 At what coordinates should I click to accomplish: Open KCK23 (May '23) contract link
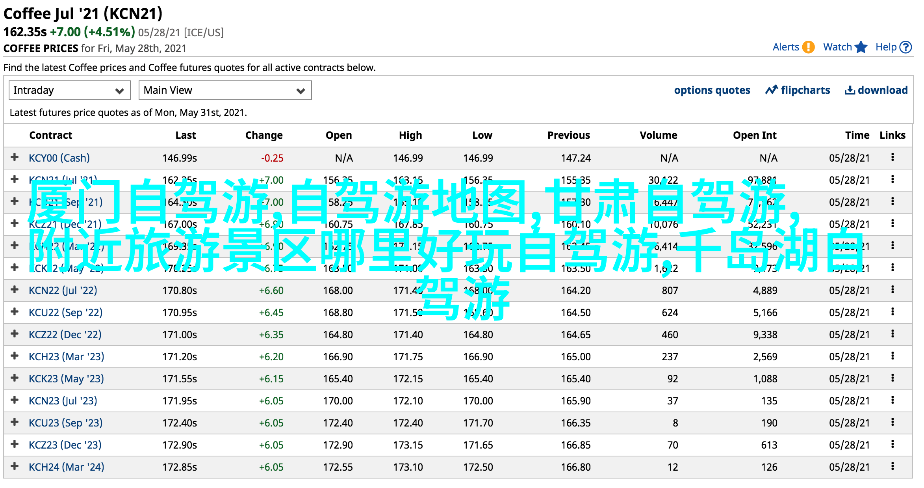click(x=66, y=379)
